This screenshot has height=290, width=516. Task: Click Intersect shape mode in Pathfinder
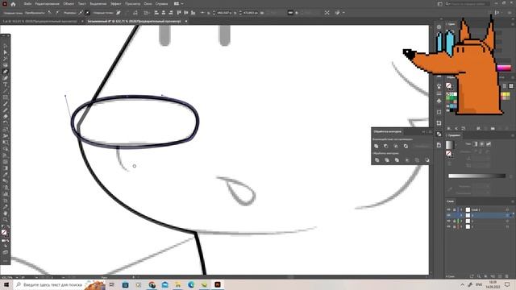click(x=396, y=146)
